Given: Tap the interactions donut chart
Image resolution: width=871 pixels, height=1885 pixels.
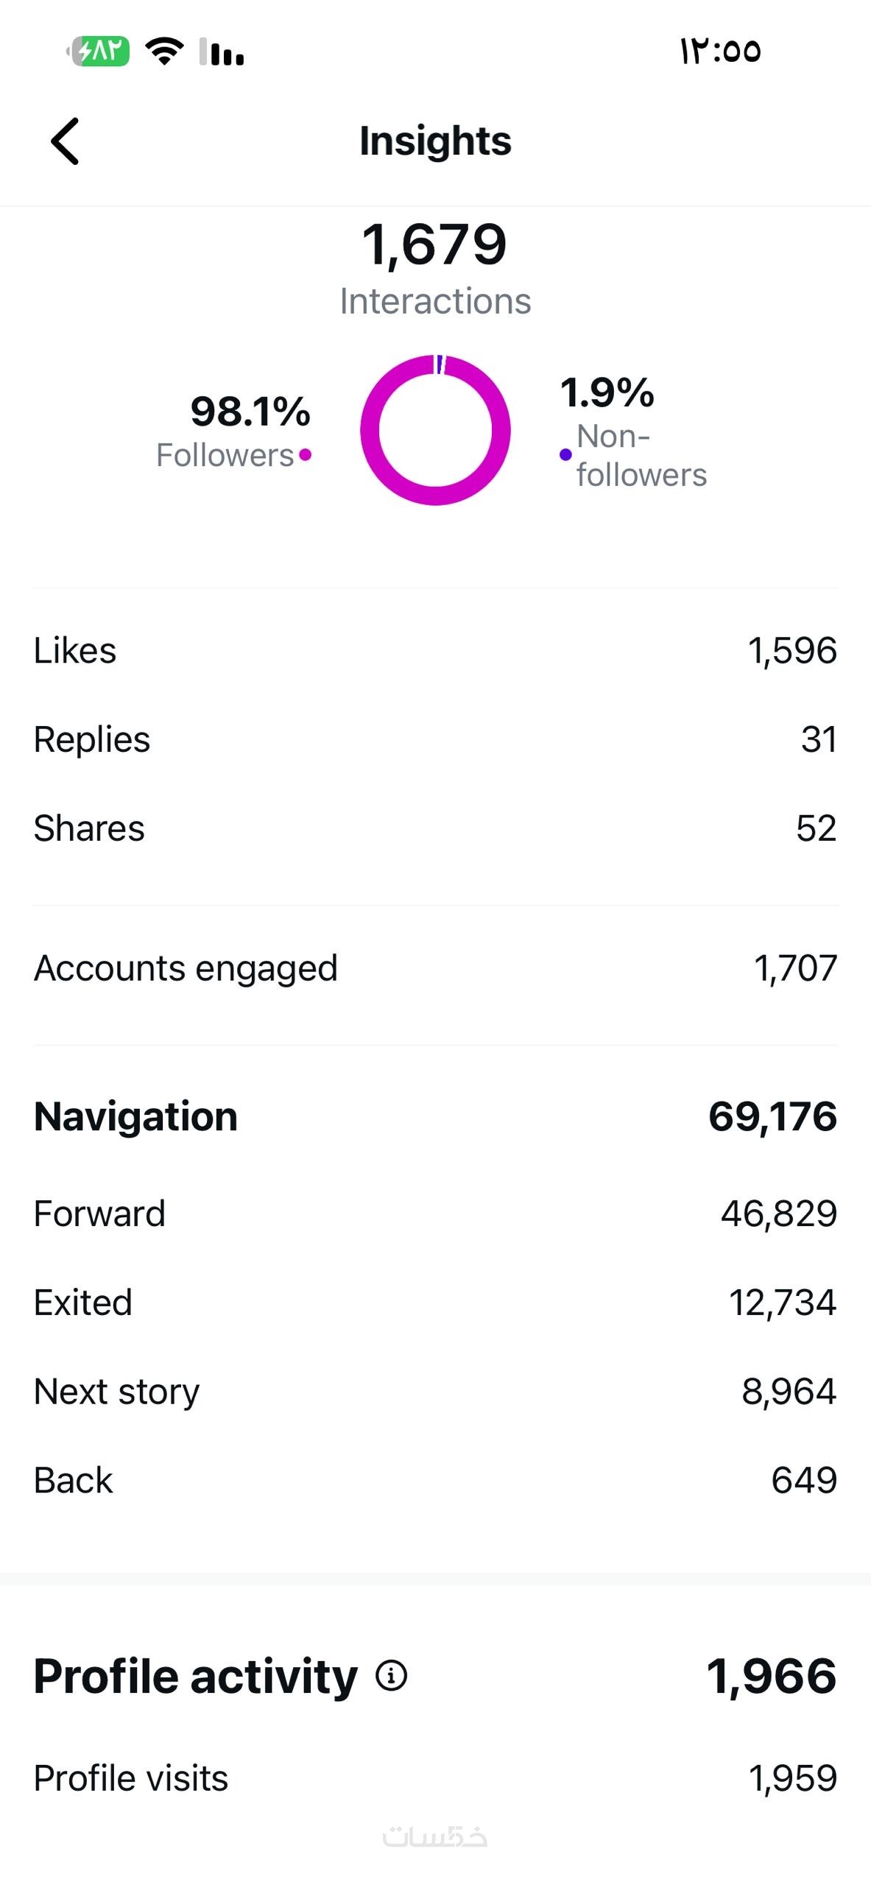Looking at the screenshot, I should [x=435, y=430].
